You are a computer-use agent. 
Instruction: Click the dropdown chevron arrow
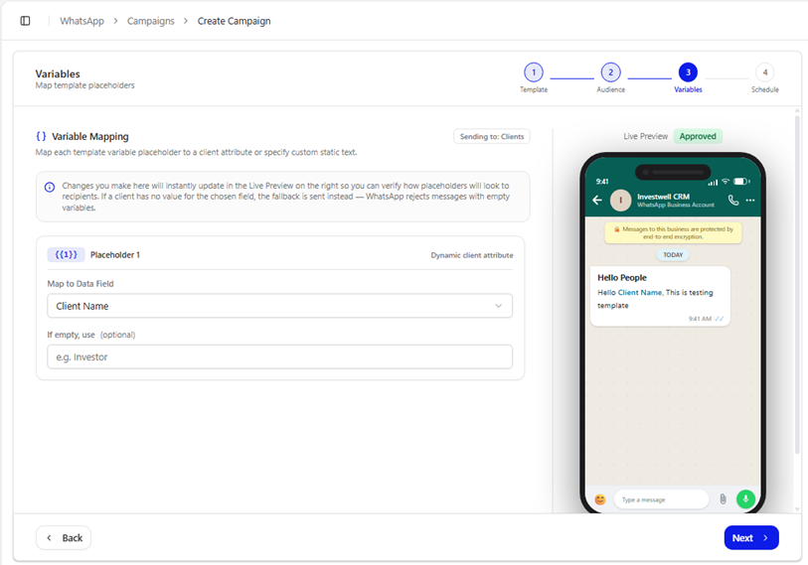point(498,306)
